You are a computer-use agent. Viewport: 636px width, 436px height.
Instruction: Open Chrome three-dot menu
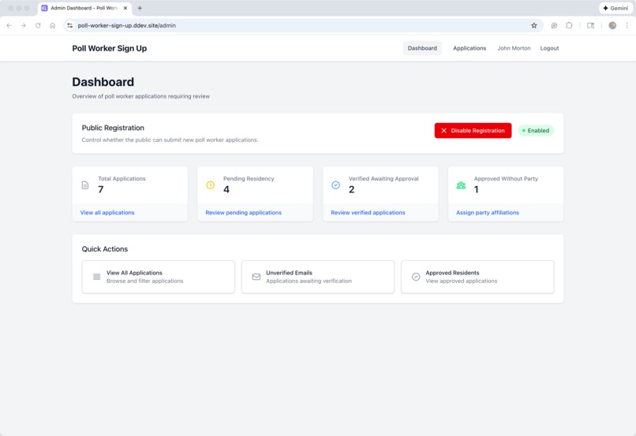[627, 25]
